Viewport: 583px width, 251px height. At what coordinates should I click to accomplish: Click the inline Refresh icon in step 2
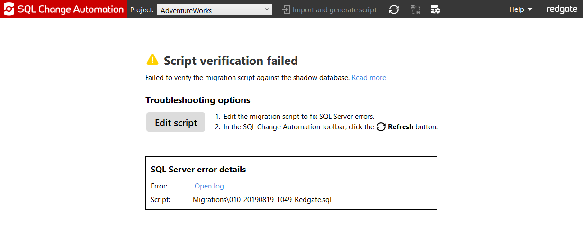coord(381,127)
